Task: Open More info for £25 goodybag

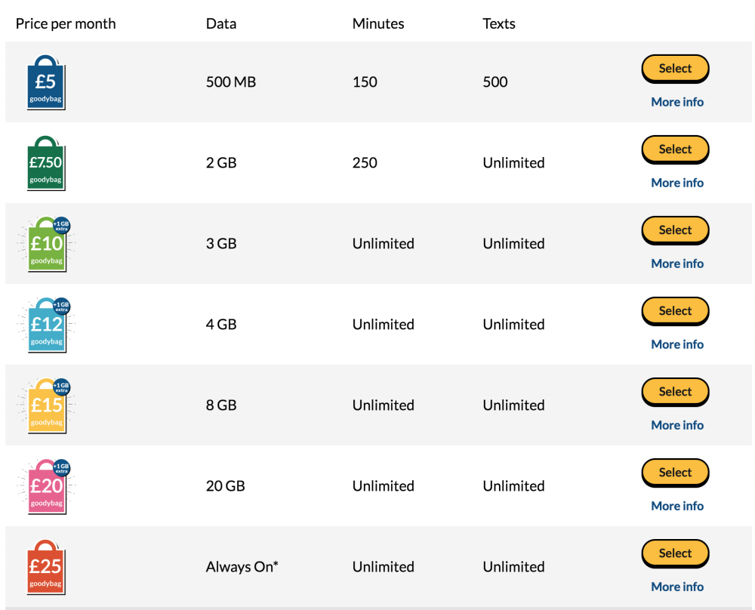Action: pos(677,587)
